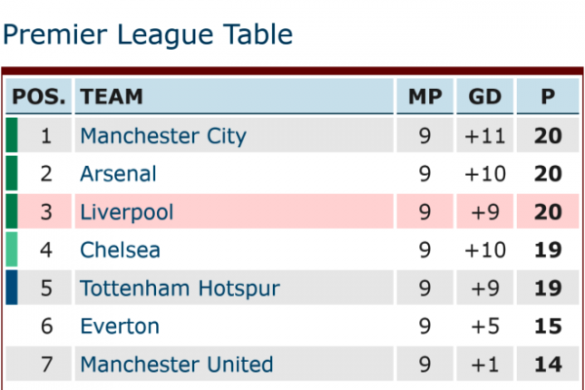The height and width of the screenshot is (390, 585).
Task: Click the TEAM column header
Action: 234,97
